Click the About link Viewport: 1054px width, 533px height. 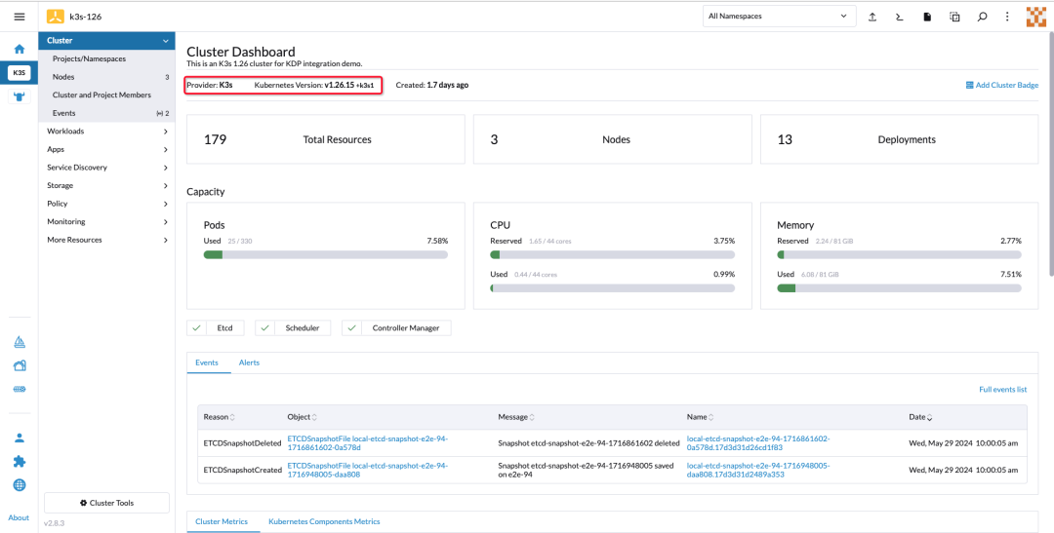[x=19, y=517]
